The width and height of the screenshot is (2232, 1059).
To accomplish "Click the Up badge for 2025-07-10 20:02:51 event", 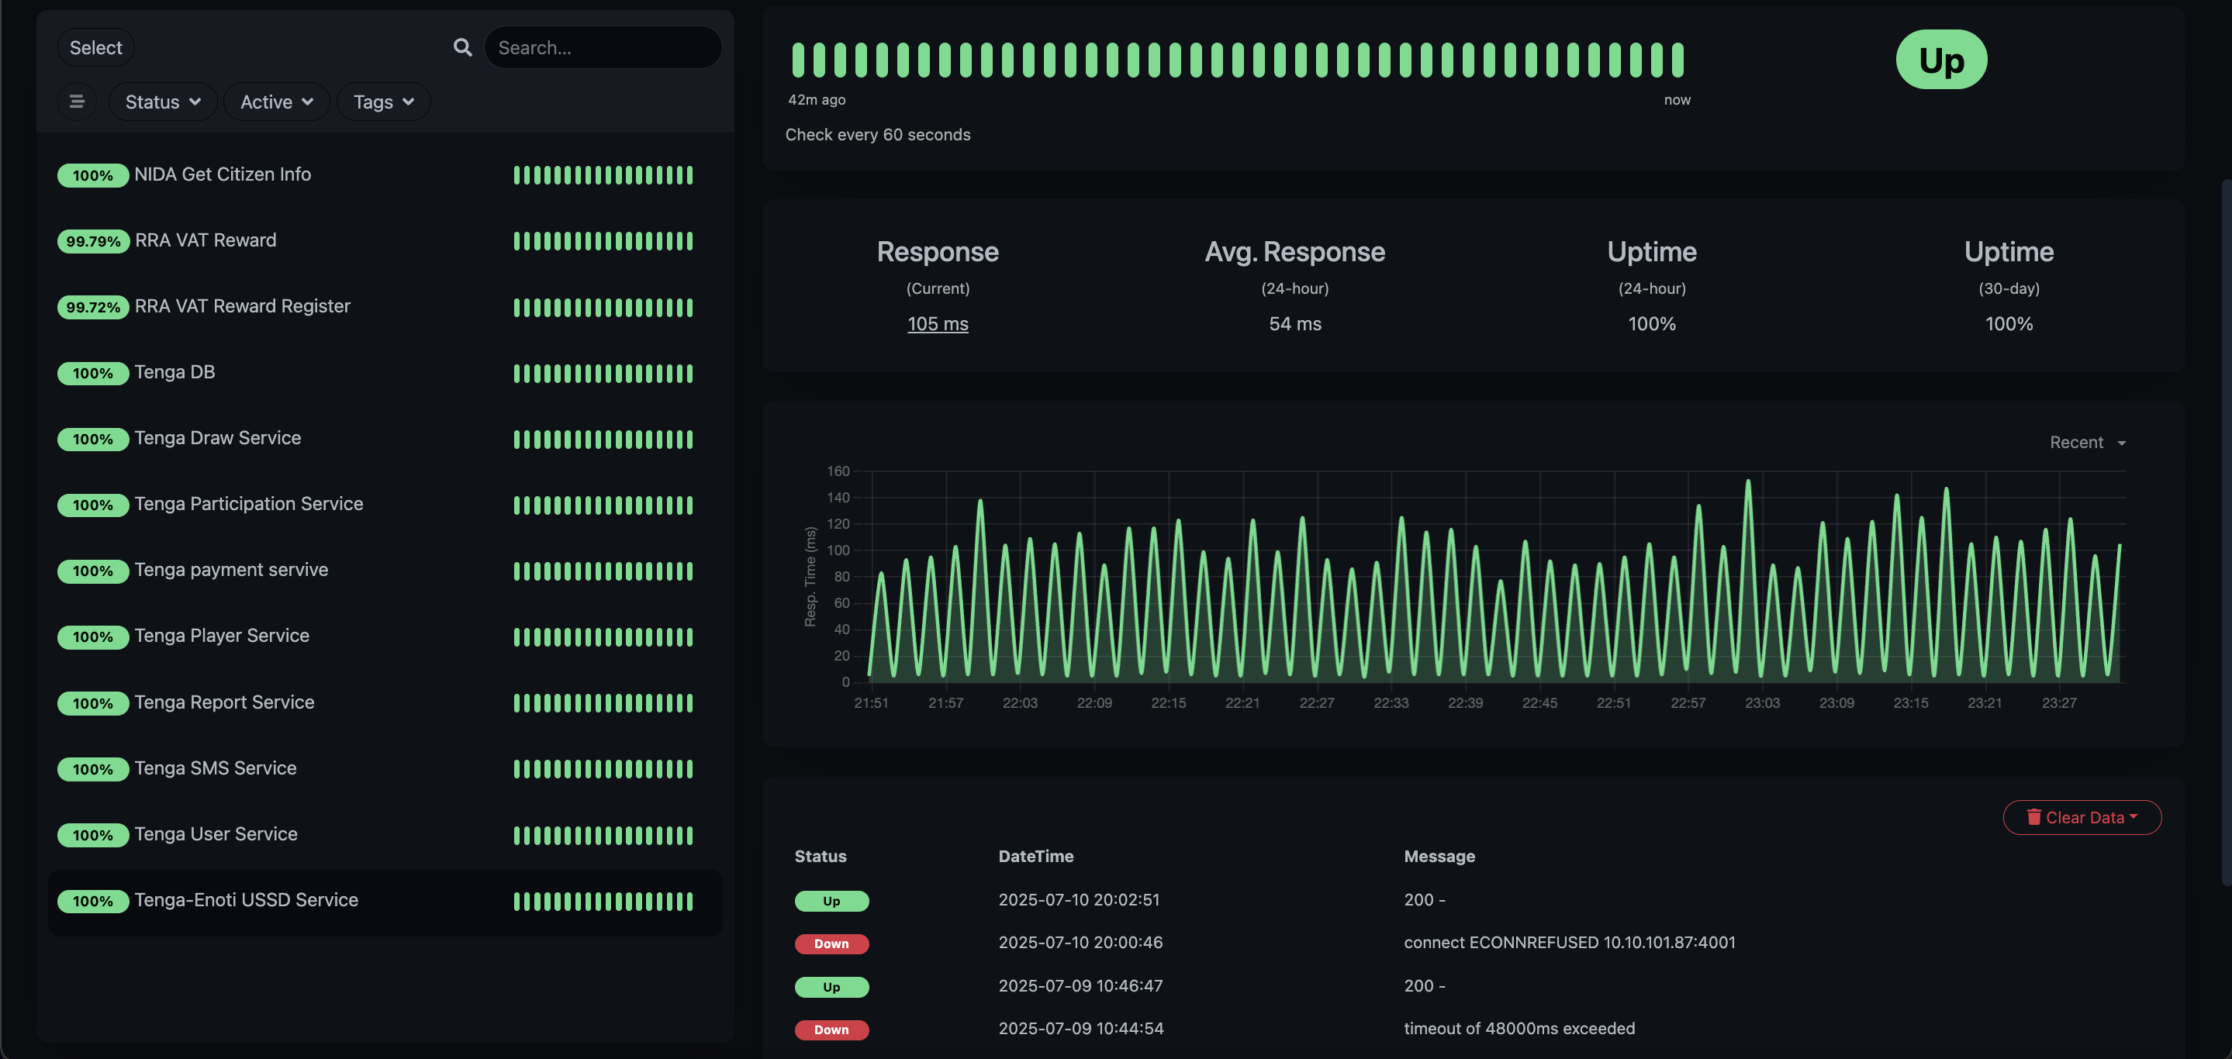I will click(x=831, y=901).
